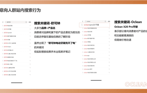This screenshot has height=93, width=147.
Task: Select the highlighted ocleanxpro20 平替 suggestion
Action: pos(94,25)
